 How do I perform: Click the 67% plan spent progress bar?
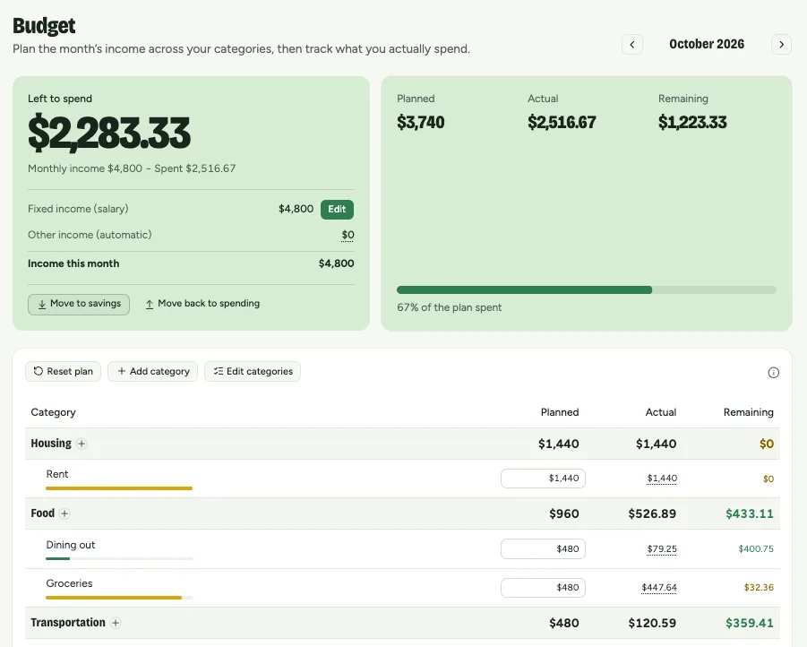click(x=586, y=290)
